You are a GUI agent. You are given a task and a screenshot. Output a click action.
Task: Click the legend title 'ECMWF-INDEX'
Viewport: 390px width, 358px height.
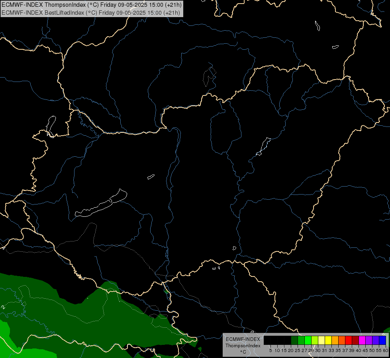(x=243, y=339)
